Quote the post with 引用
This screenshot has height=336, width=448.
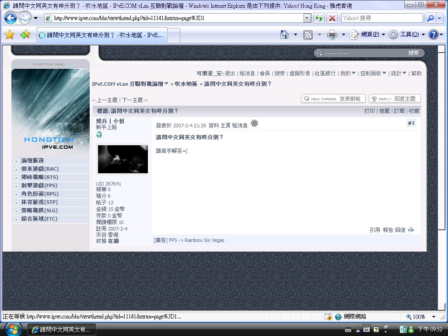(375, 230)
